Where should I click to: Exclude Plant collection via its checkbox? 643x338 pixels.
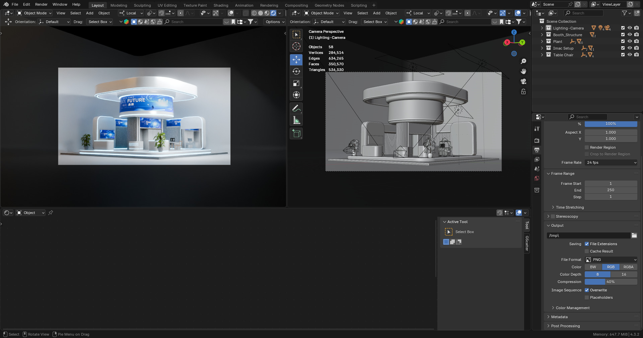623,42
